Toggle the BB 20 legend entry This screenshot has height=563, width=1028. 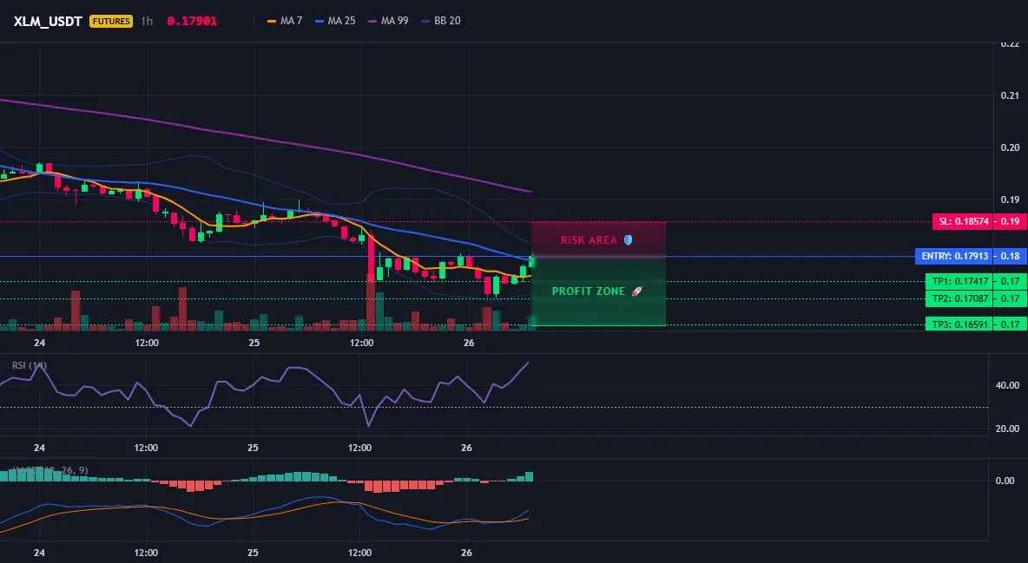point(441,21)
